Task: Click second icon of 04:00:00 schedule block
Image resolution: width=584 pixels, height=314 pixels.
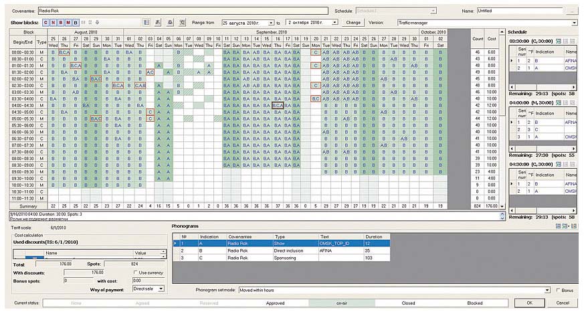Action: (x=565, y=102)
